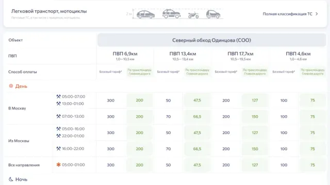Click chevron arrow next to Полная классификация ТС
This screenshot has height=185, width=330.
(x=317, y=14)
